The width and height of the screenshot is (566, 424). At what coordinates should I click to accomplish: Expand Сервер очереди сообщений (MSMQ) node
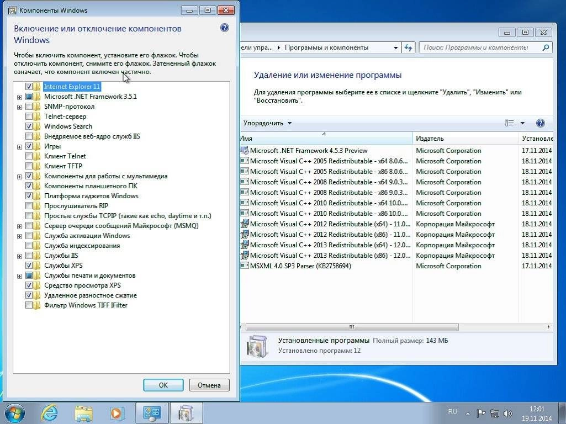tap(19, 226)
